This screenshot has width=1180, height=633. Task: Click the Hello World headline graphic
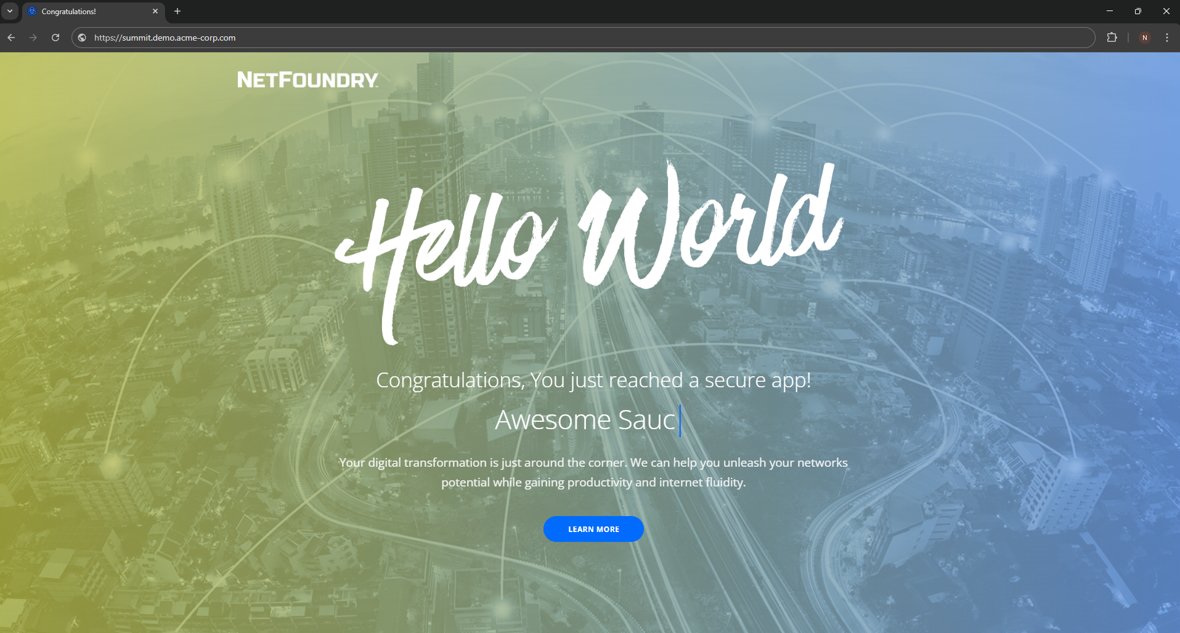tap(589, 252)
